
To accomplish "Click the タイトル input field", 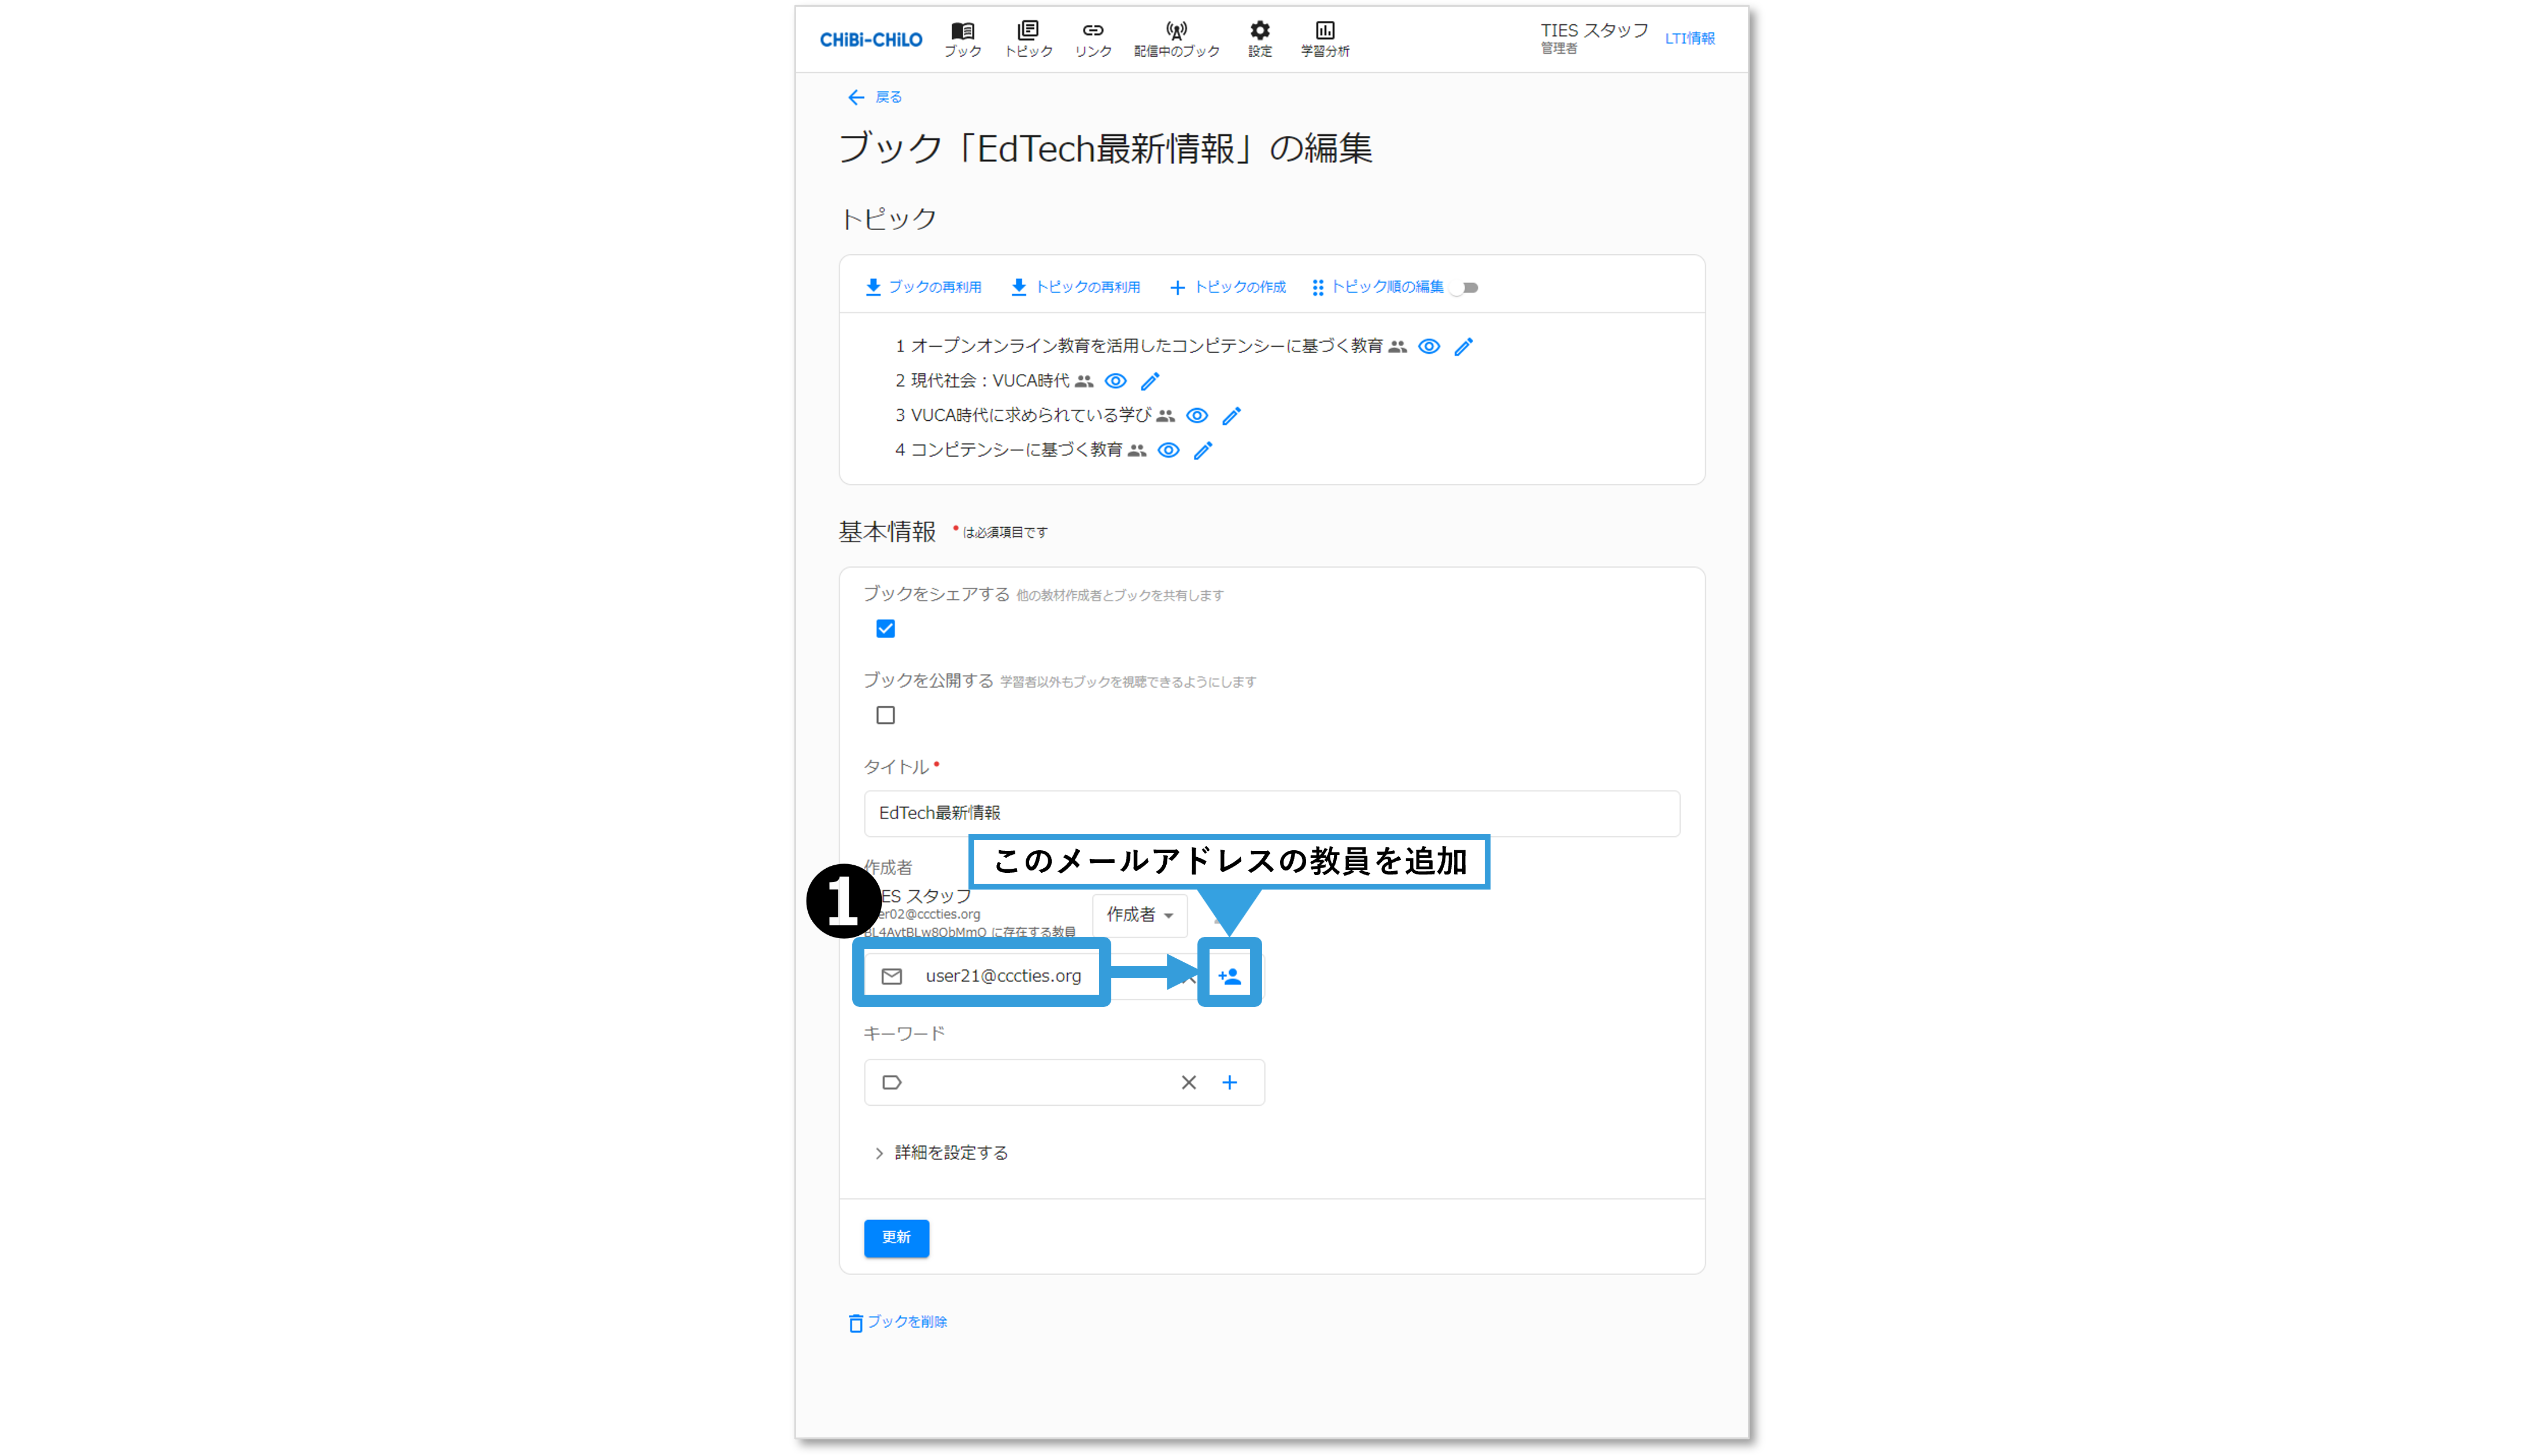I will click(x=1271, y=813).
